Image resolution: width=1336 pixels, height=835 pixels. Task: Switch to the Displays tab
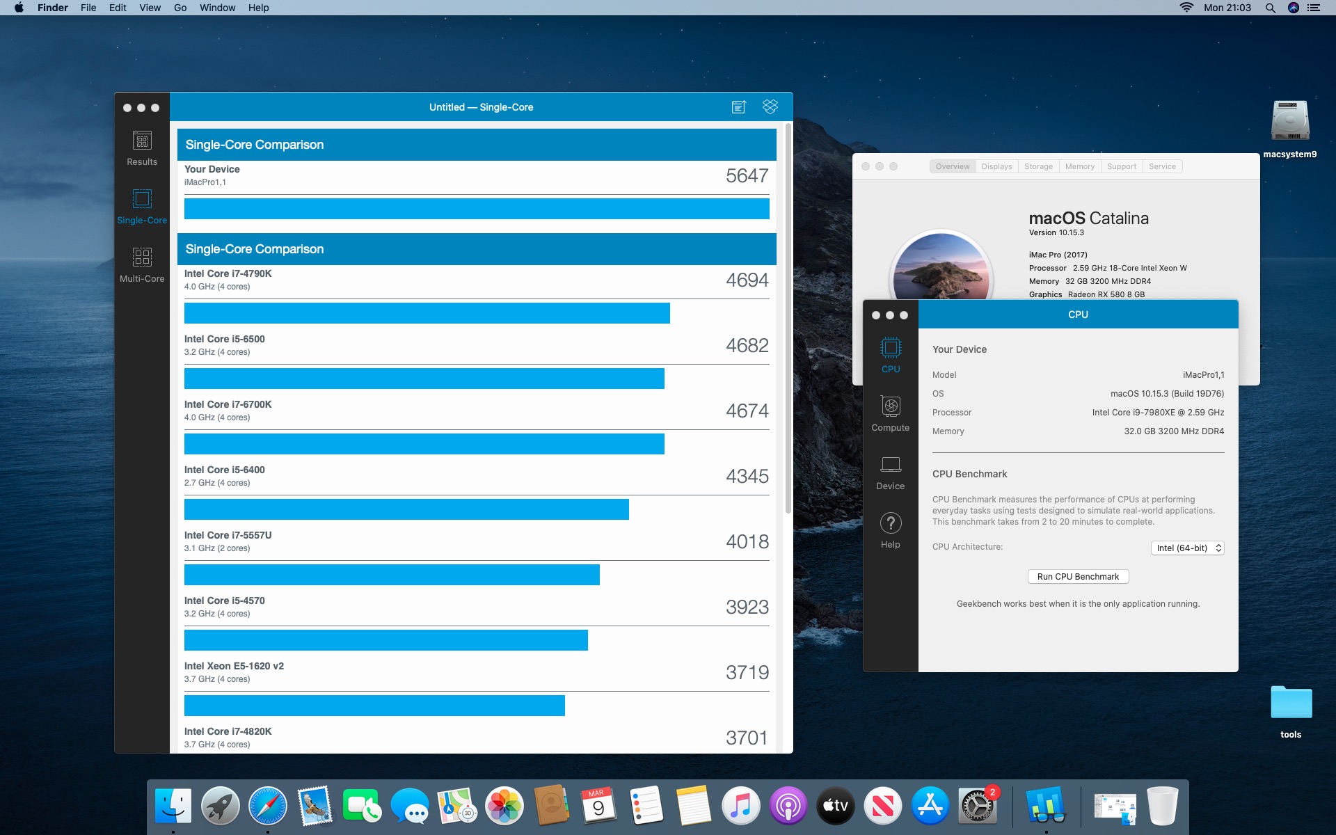tap(996, 166)
